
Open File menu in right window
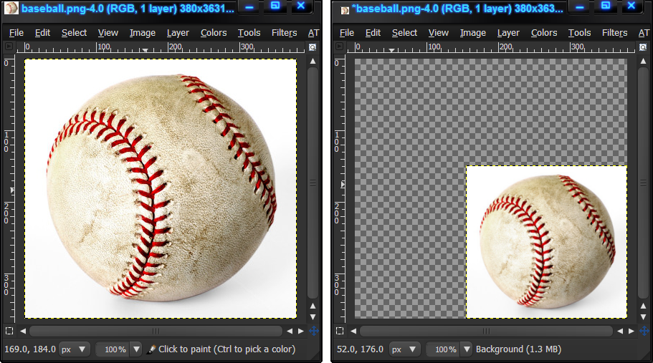tap(346, 33)
